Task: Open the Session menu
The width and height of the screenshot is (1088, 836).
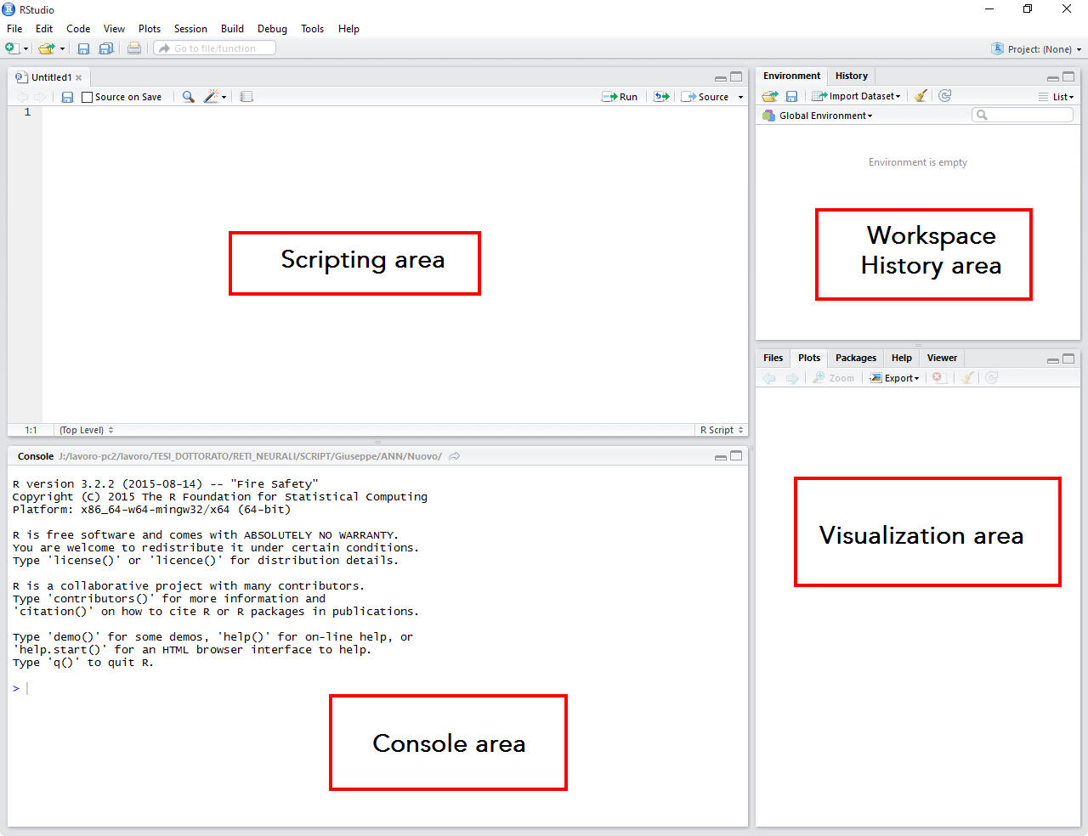Action: click(x=190, y=28)
